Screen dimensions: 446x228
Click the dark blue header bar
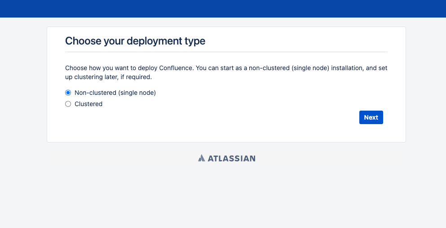pos(223,9)
